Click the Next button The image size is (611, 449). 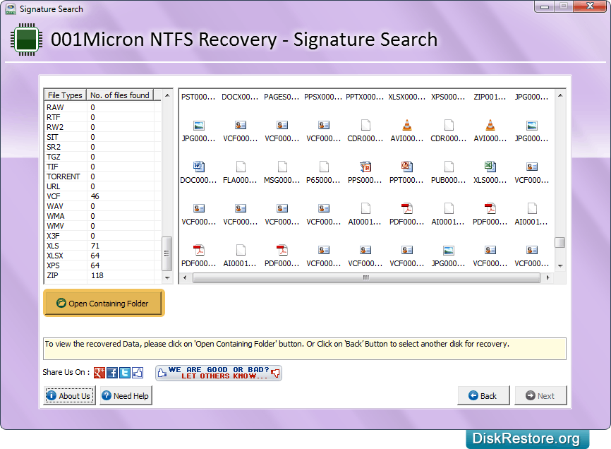point(540,396)
